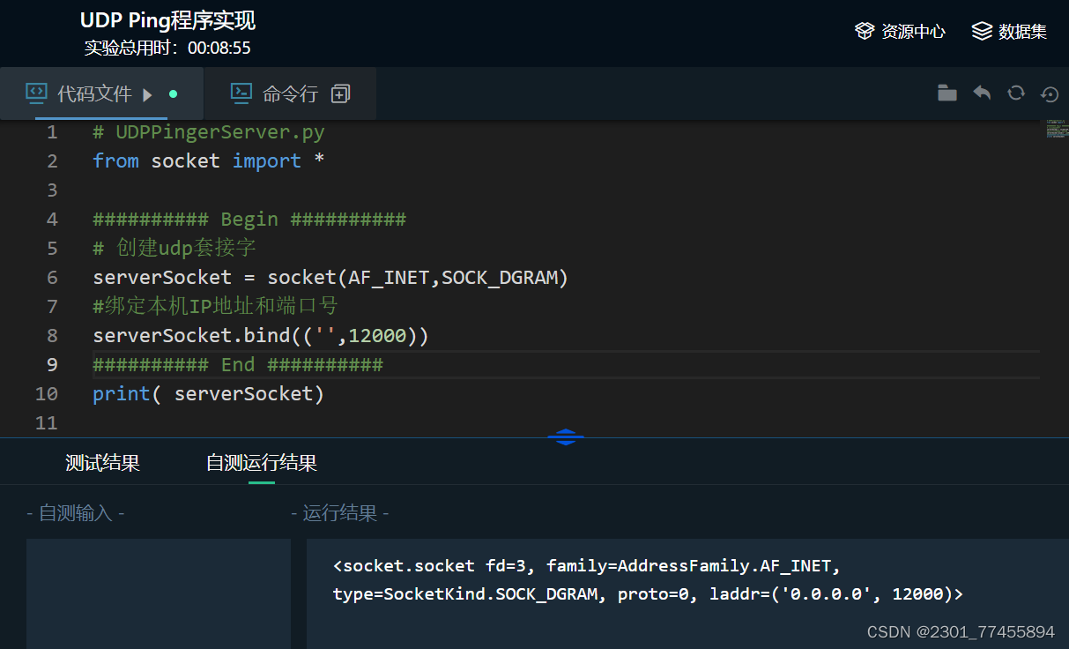Switch to the 测试结果 tab
Screen dimensions: 1069x649
(x=102, y=461)
